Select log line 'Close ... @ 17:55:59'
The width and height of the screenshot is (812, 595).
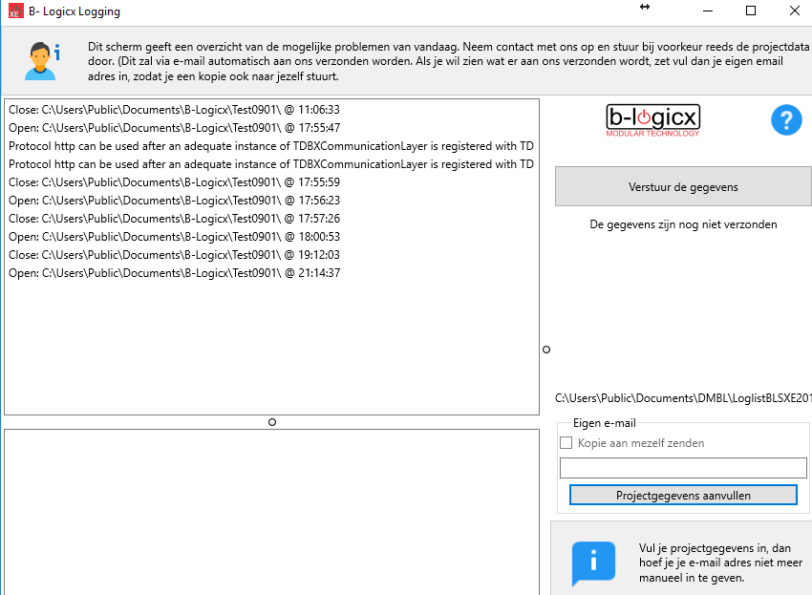pos(174,182)
